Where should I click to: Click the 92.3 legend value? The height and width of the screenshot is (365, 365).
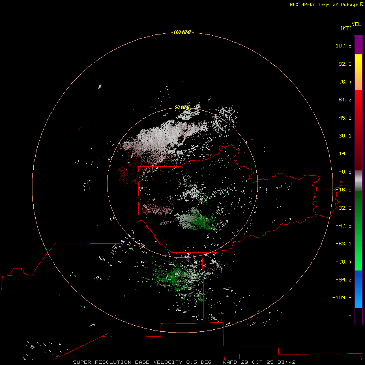(345, 64)
